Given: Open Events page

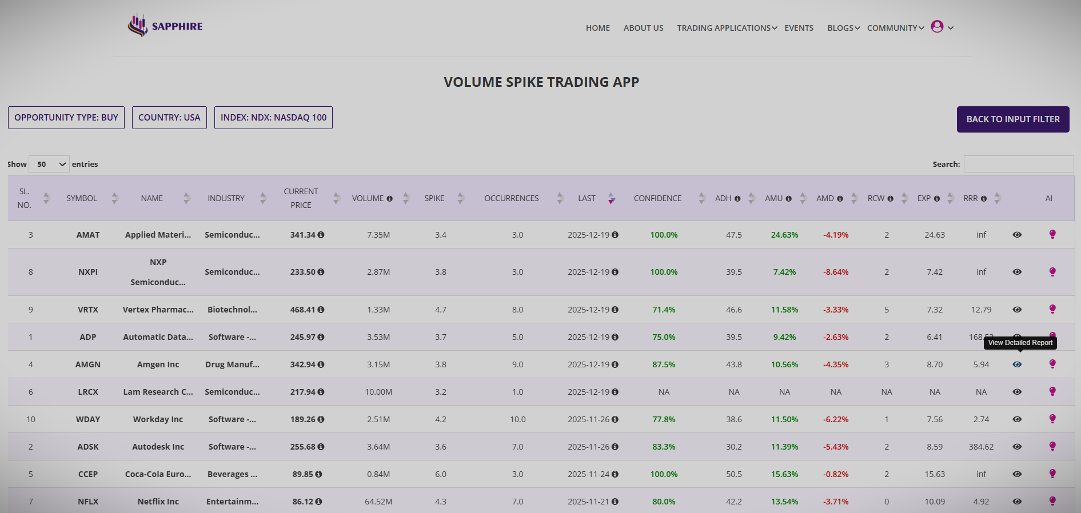Looking at the screenshot, I should [799, 28].
